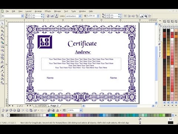Image resolution: width=178 pixels, height=134 pixels.
Task: Select the Smart Fill tool
Action: click(x=2, y=42)
